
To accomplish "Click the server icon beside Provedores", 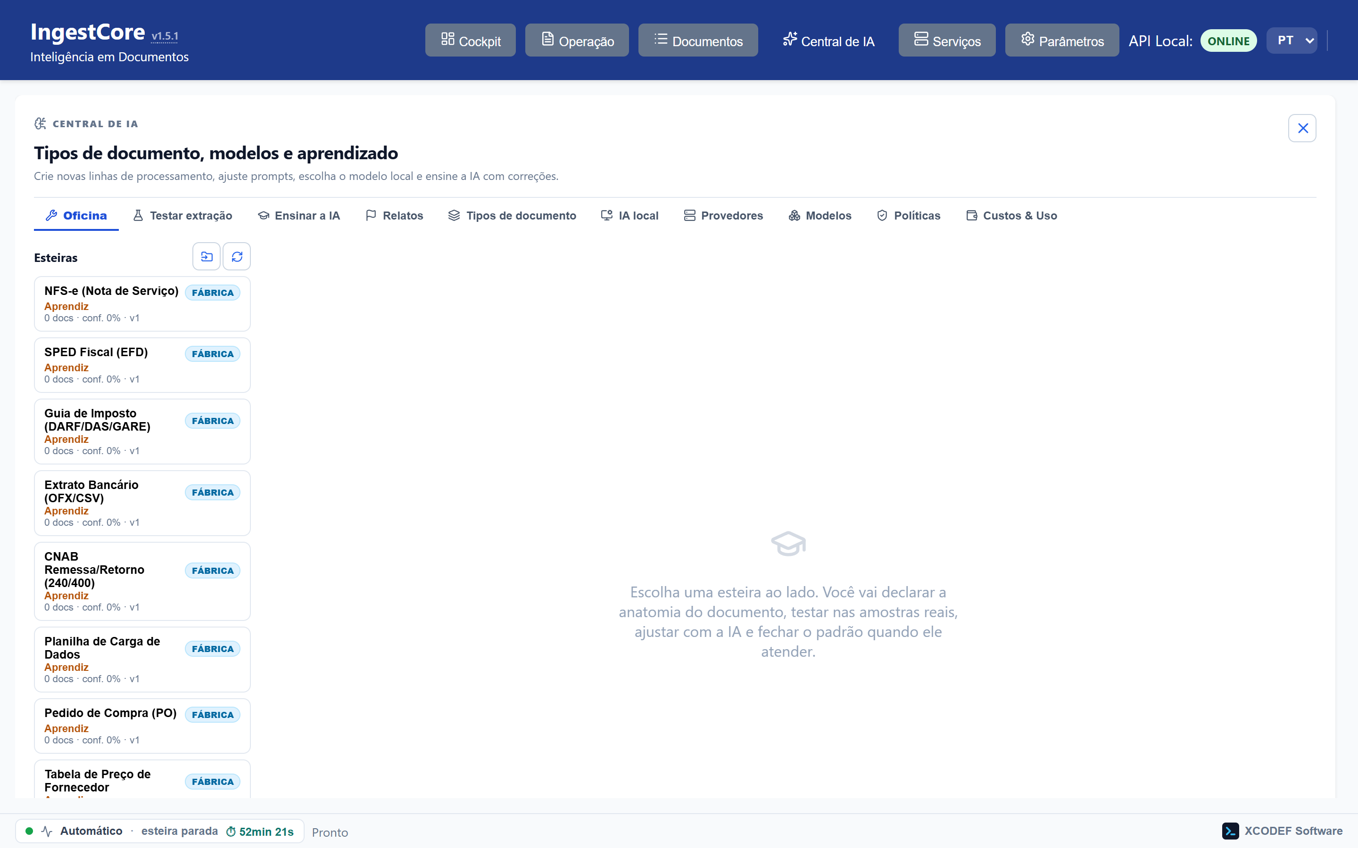I will tap(690, 215).
